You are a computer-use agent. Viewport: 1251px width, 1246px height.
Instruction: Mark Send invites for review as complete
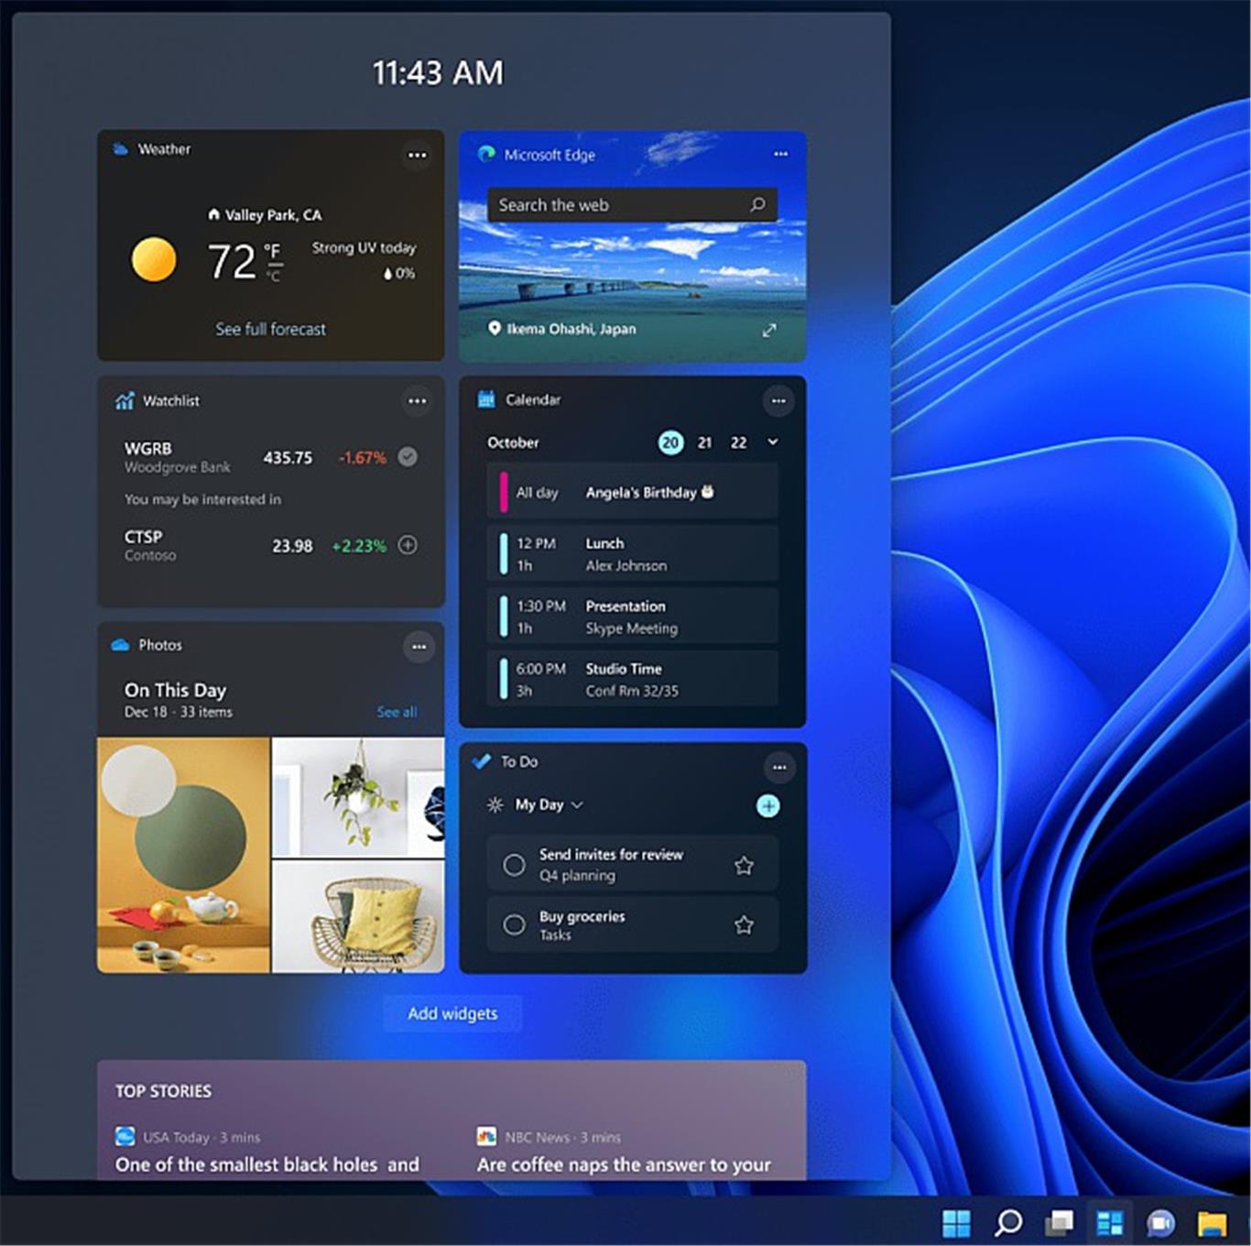(515, 864)
